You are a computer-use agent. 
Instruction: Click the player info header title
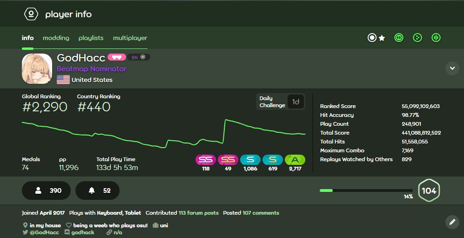[68, 14]
